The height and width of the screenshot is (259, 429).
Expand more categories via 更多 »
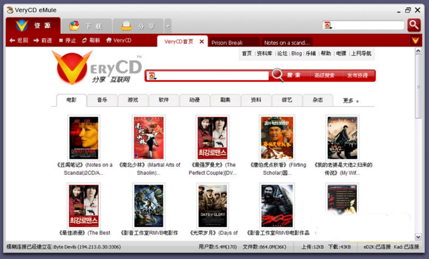(351, 101)
